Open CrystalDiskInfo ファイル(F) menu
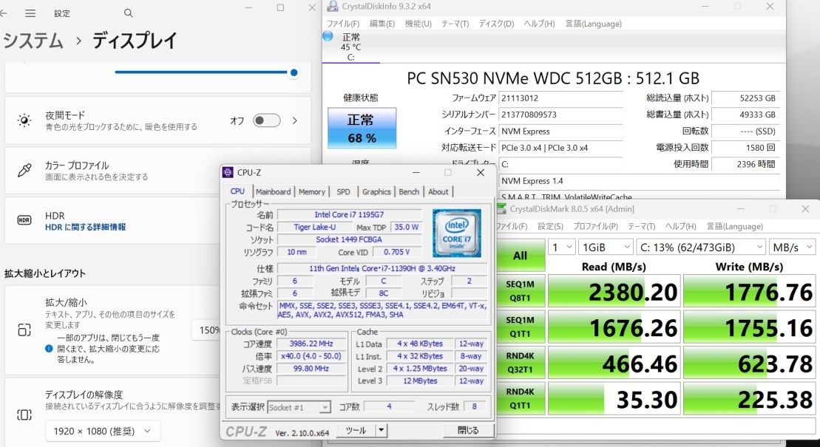Screen dimensions: 820x447 tap(343, 24)
